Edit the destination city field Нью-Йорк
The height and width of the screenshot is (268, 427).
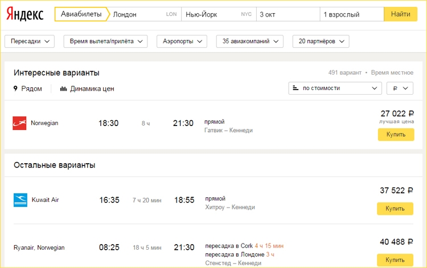click(219, 14)
